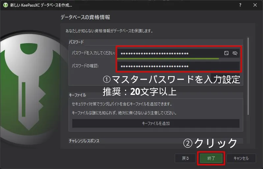The height and width of the screenshot is (169, 263).
Task: Click text あなたしか知らない資格情報がデータベースを保護します。
Action: (x=109, y=31)
